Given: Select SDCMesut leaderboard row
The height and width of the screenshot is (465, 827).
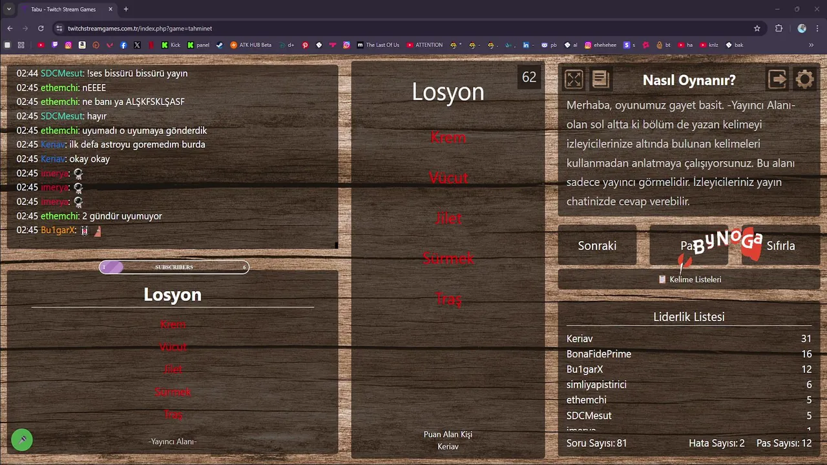Looking at the screenshot, I should point(689,416).
